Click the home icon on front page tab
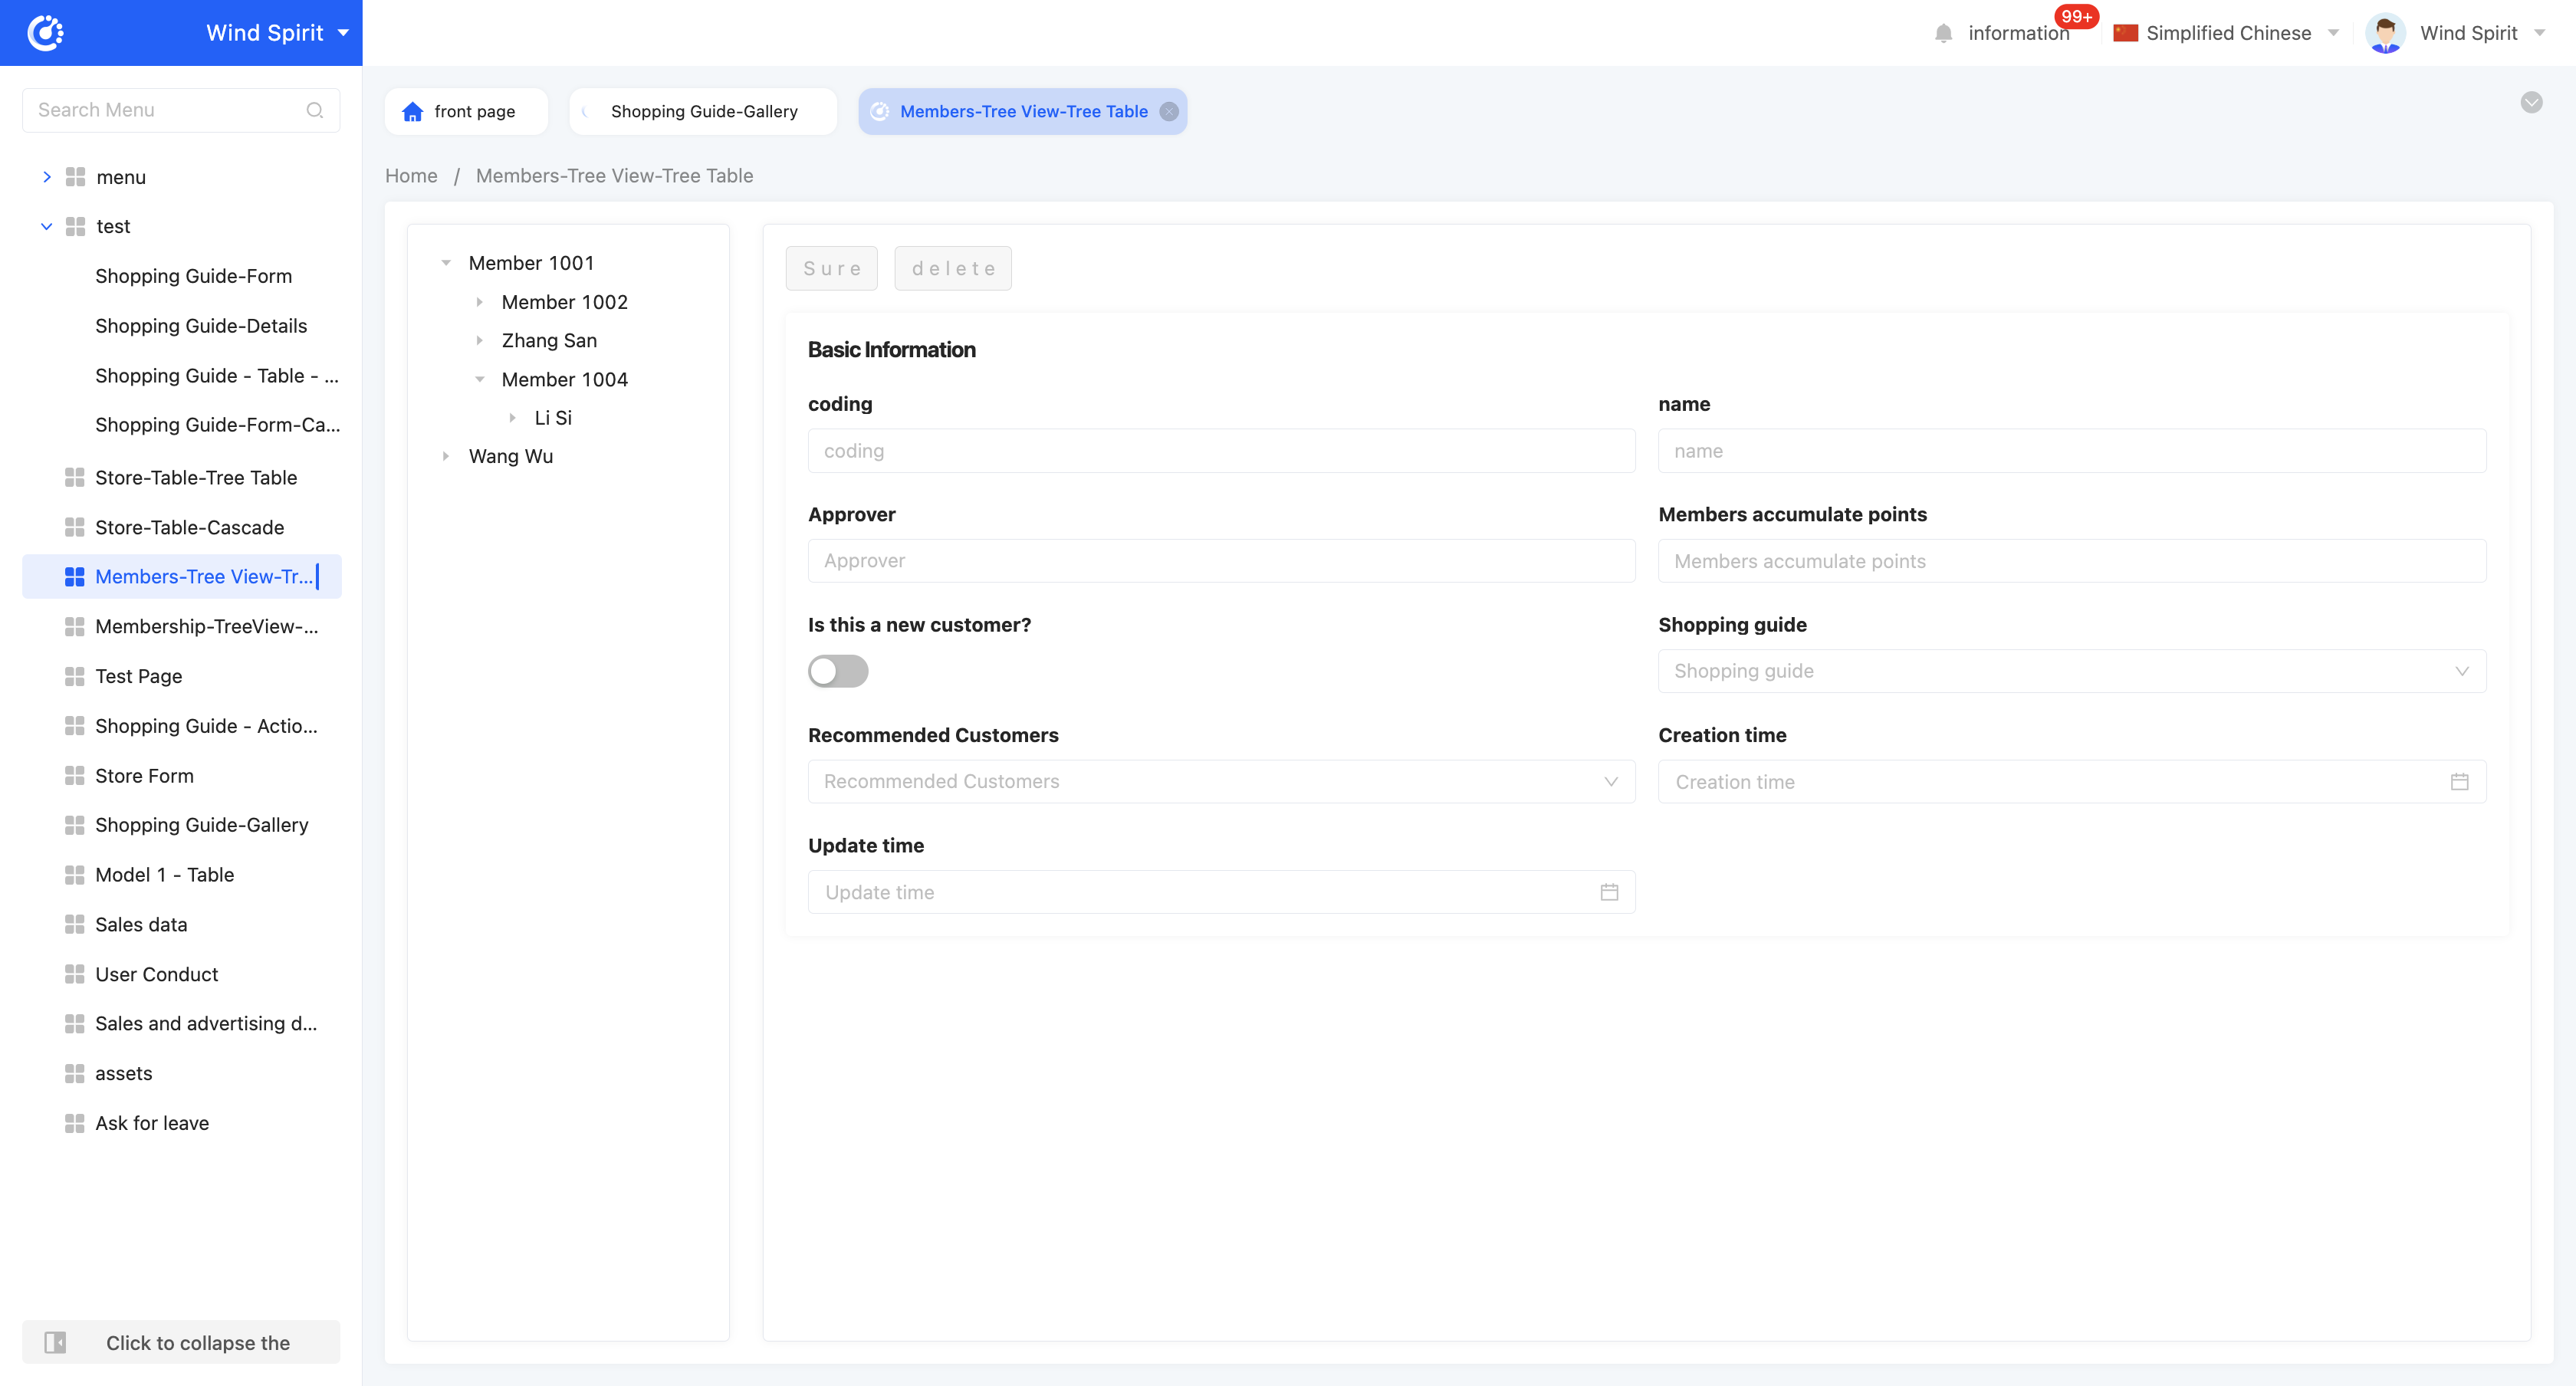The height and width of the screenshot is (1386, 2576). pyautogui.click(x=412, y=112)
